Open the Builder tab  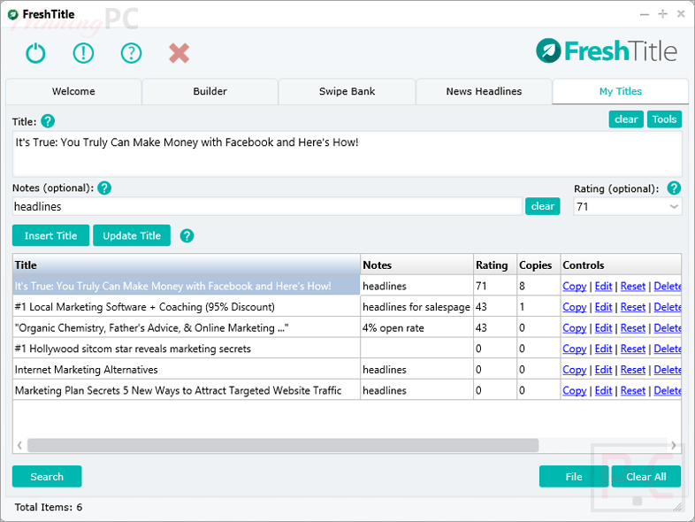click(210, 91)
